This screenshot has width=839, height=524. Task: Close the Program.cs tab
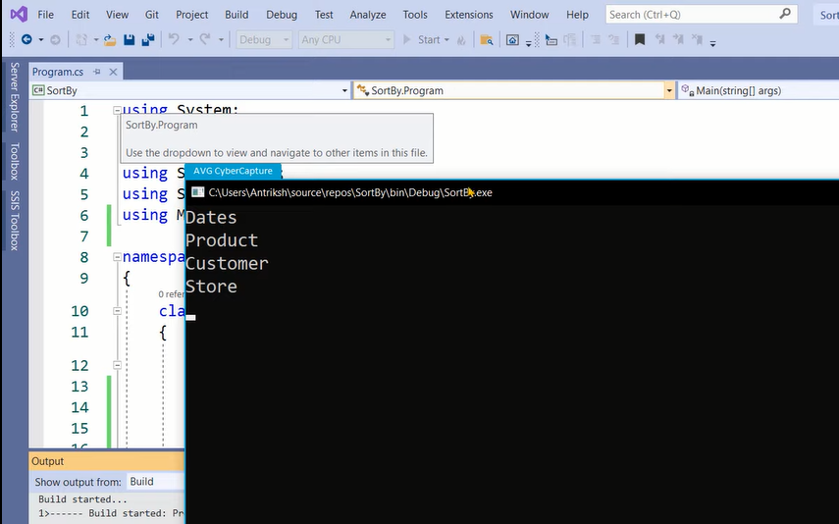click(x=113, y=72)
